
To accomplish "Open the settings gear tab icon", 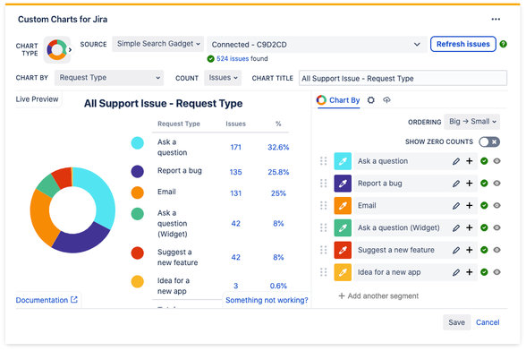I will pos(370,100).
